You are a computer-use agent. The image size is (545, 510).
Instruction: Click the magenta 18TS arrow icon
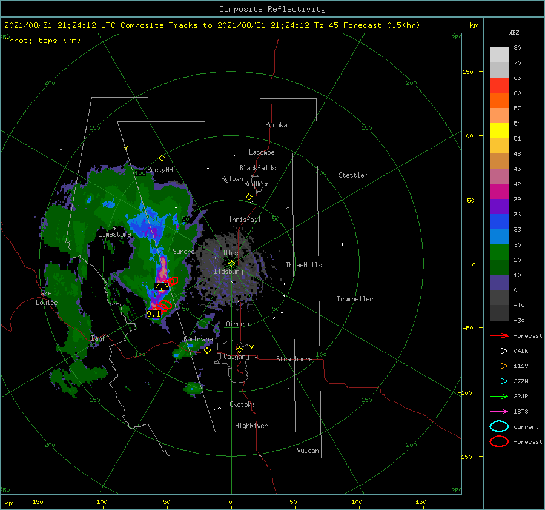point(499,412)
